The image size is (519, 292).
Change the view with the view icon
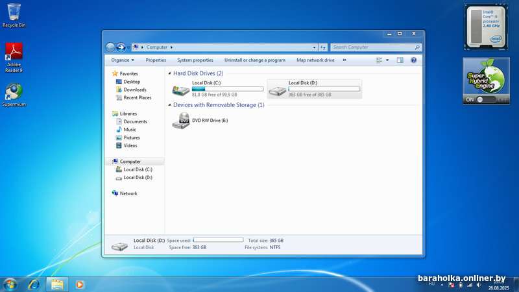pos(379,60)
